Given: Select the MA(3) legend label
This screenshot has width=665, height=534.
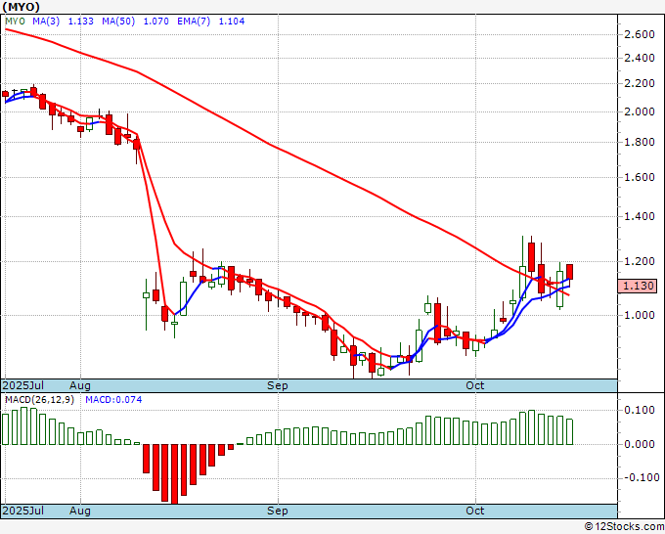Looking at the screenshot, I should [46, 22].
